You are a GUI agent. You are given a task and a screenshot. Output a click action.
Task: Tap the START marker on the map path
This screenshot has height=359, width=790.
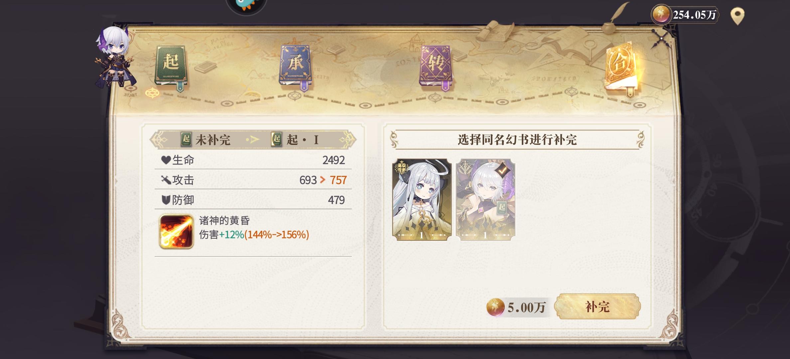point(130,95)
